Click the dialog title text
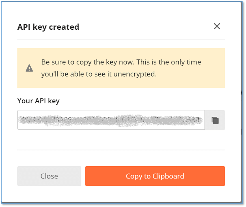Image resolution: width=246 pixels, height=207 pixels. coord(48,27)
